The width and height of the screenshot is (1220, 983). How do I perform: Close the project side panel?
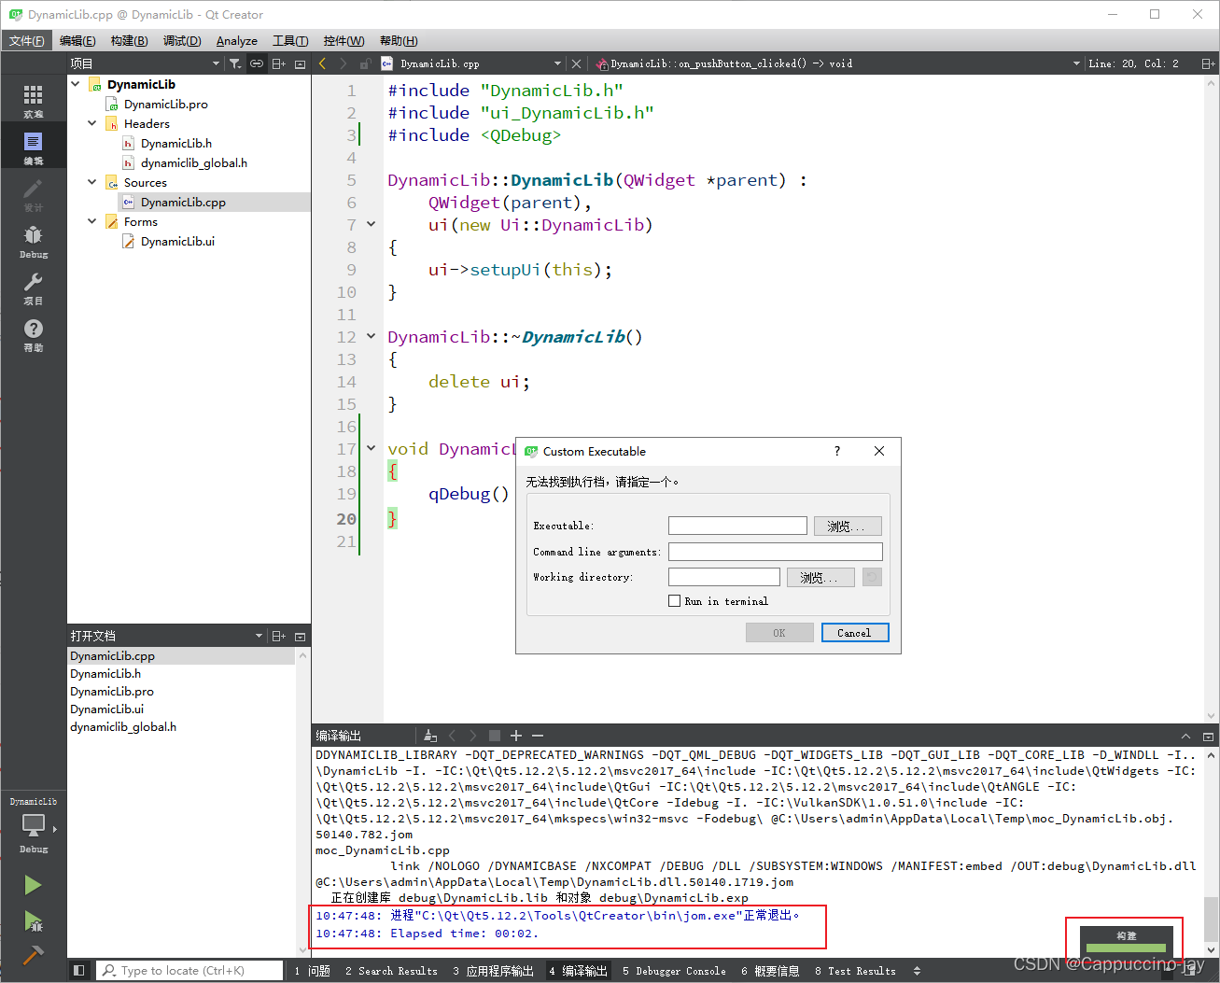[x=300, y=63]
